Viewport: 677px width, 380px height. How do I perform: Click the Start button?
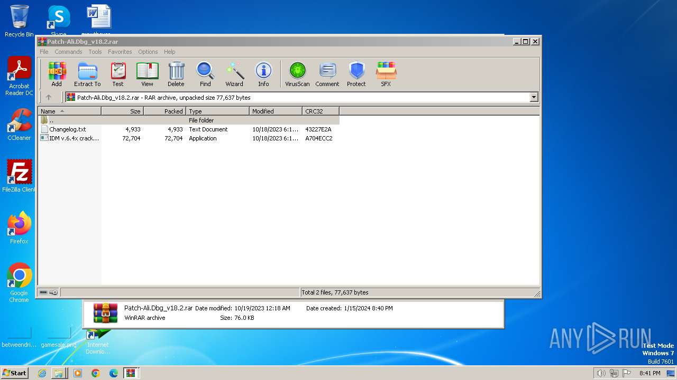coord(14,373)
